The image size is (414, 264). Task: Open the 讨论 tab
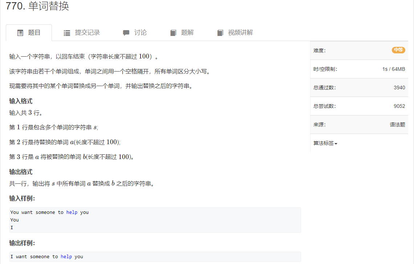(x=141, y=33)
